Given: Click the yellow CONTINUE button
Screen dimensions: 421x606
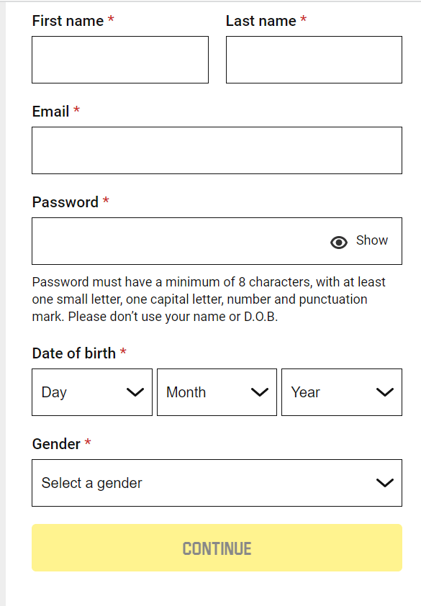Looking at the screenshot, I should click(217, 548).
